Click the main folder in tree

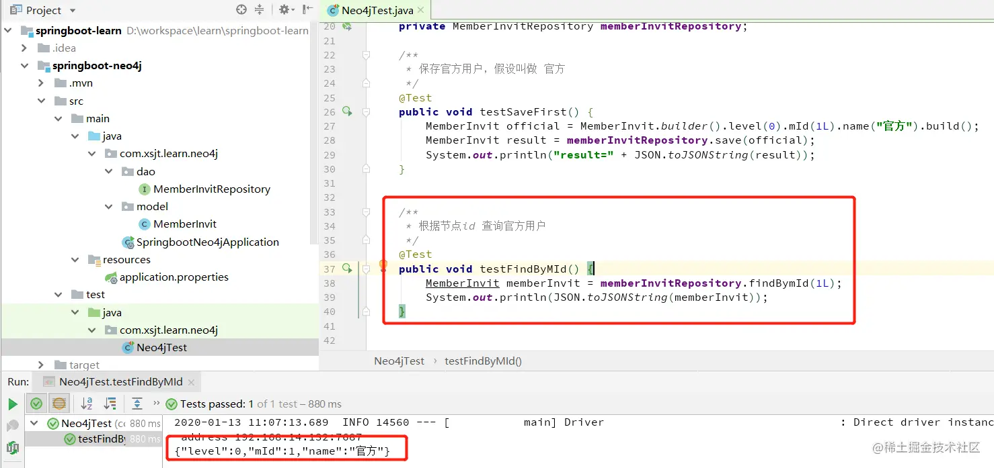98,119
